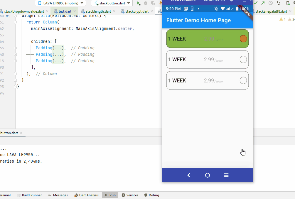295x199 pixels.
Task: Switch to the test.dart editor tab
Action: click(65, 11)
